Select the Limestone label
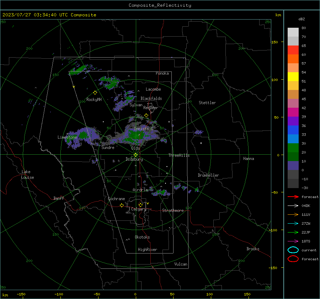The width and height of the screenshot is (320, 299). click(67, 137)
